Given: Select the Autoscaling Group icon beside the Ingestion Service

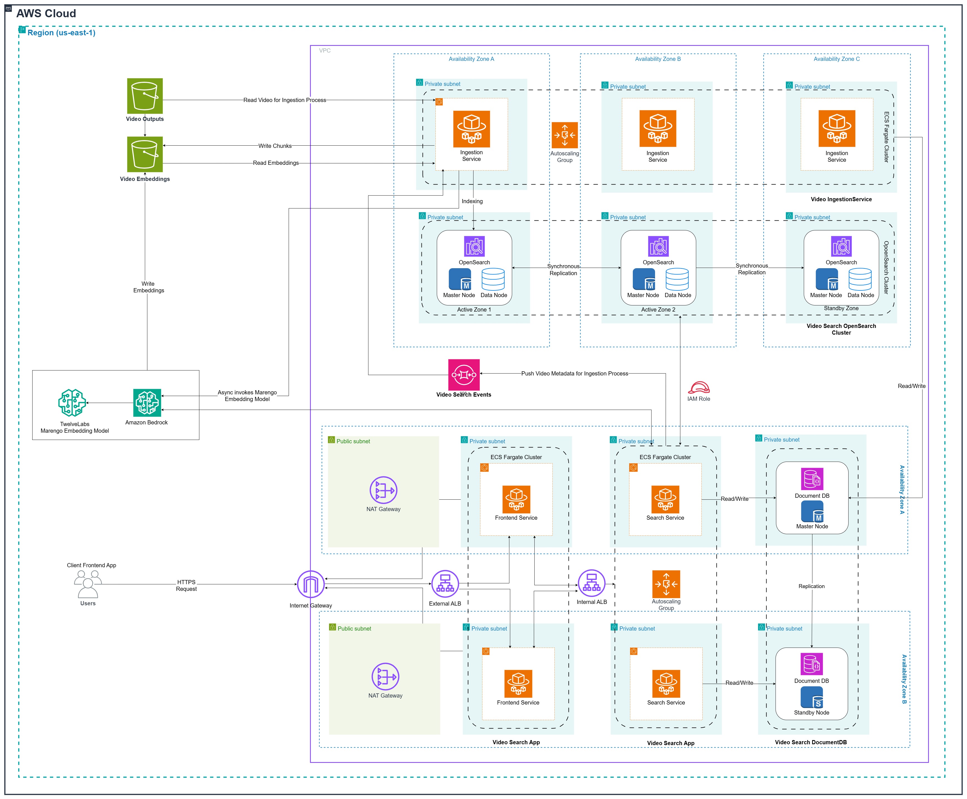Looking at the screenshot, I should coord(564,135).
